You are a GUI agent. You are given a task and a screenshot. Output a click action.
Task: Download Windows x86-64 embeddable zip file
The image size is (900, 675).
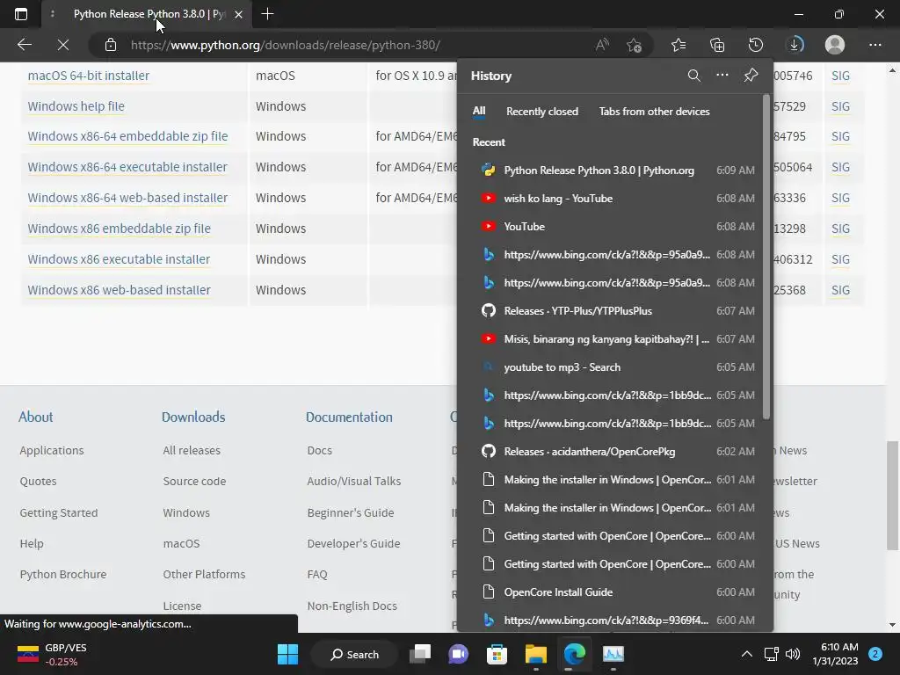pos(127,136)
